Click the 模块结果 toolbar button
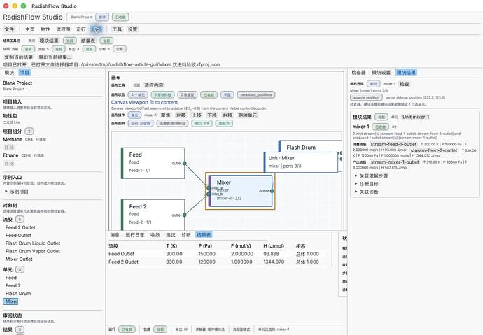 [x=49, y=41]
